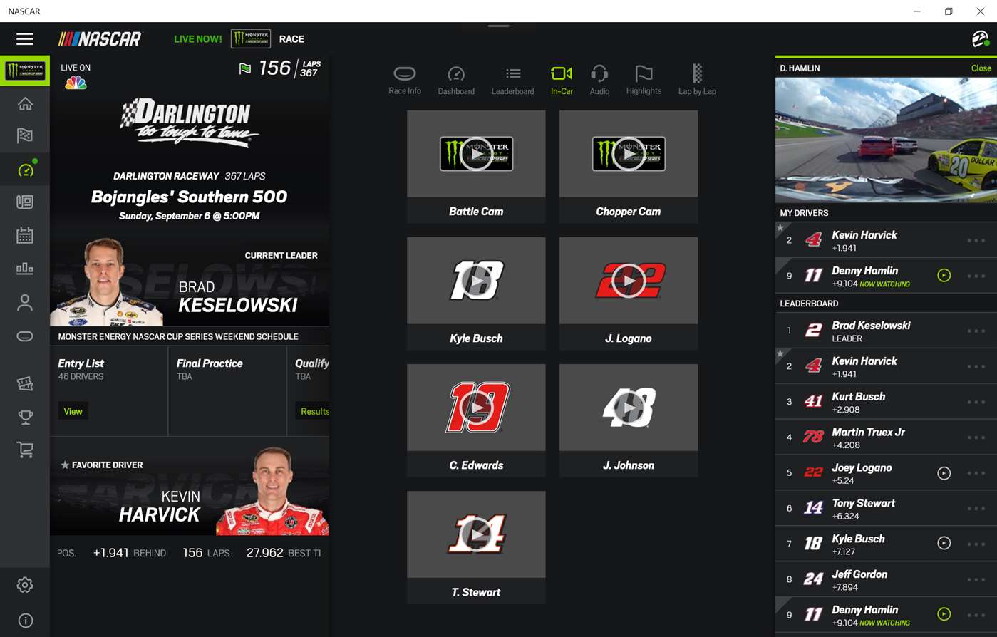Open more options for Brad Keselowski row
This screenshot has width=997, height=637.
tap(976, 331)
